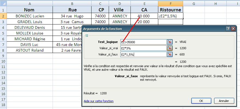Select cell ANNECY in GRADEL row

pyautogui.click(x=120, y=22)
